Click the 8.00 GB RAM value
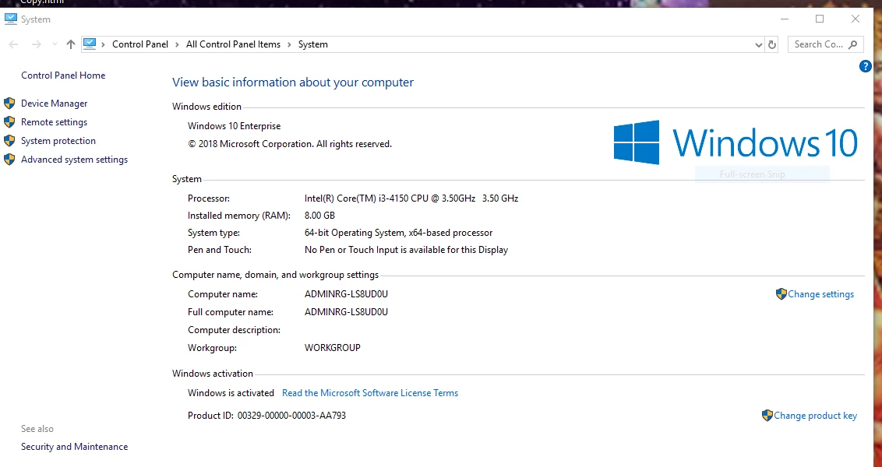The width and height of the screenshot is (882, 467). [x=319, y=216]
